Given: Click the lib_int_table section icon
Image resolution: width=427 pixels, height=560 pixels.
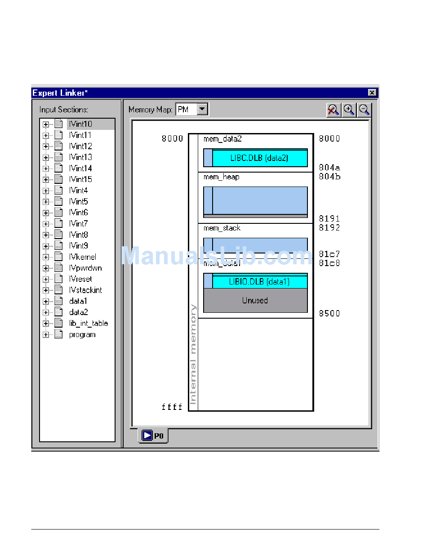Looking at the screenshot, I should 58,323.
